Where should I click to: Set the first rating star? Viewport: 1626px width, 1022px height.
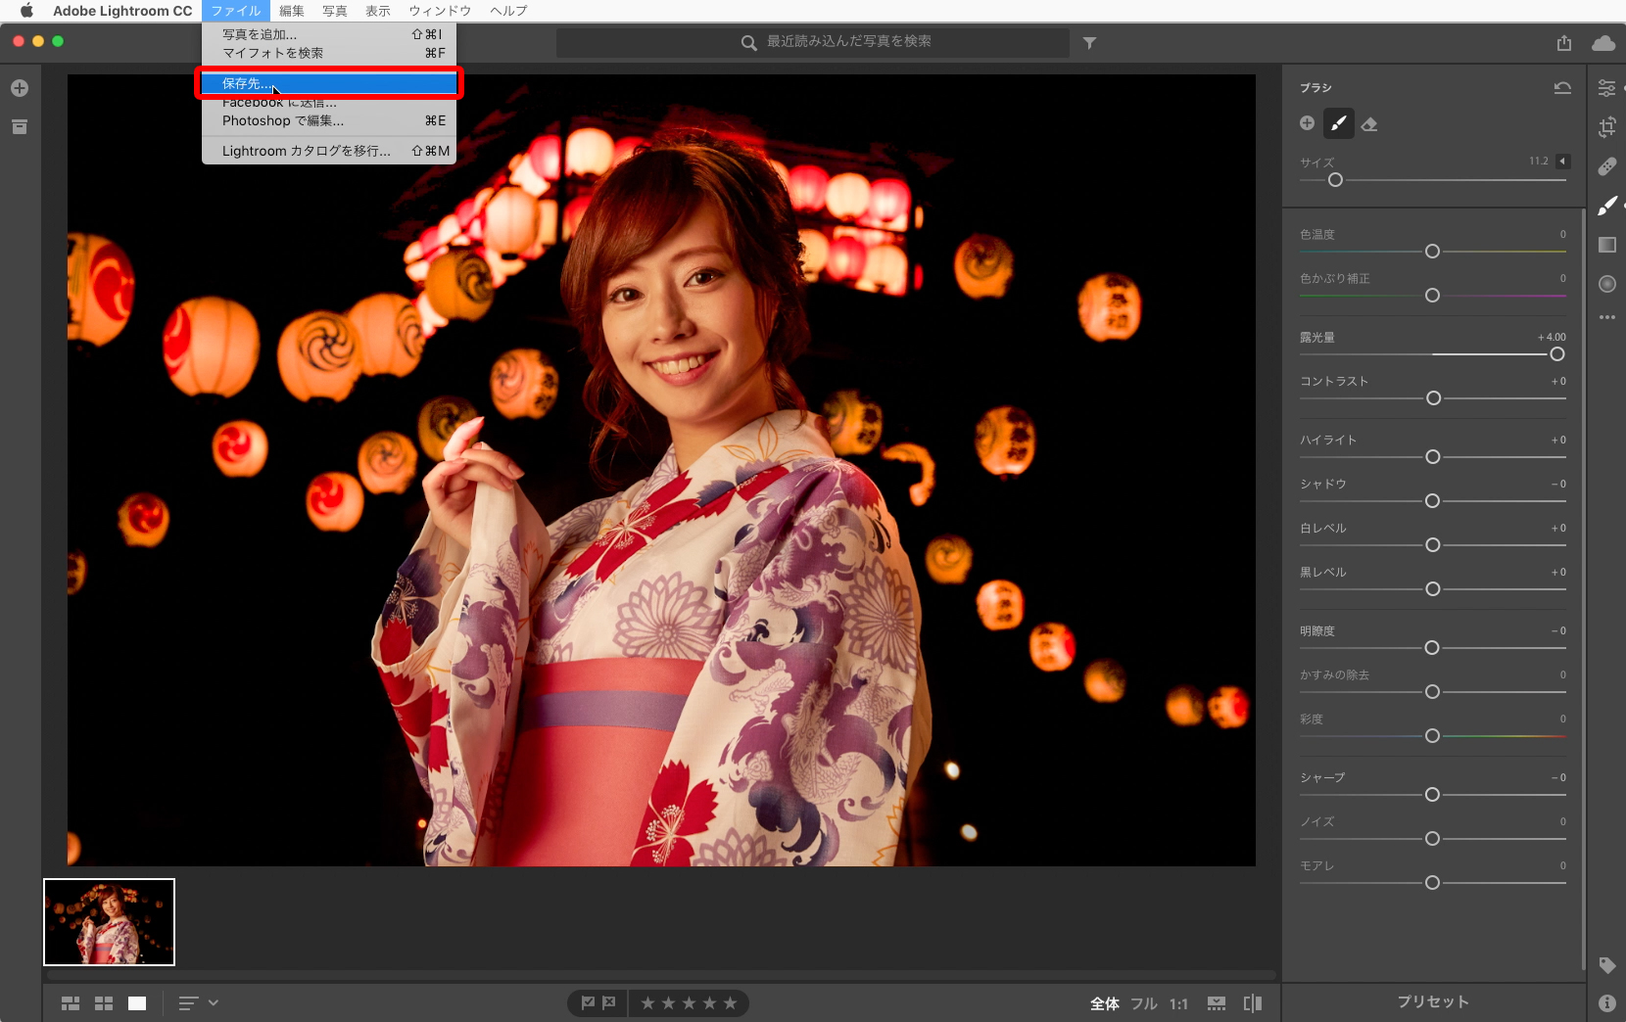tap(647, 1003)
